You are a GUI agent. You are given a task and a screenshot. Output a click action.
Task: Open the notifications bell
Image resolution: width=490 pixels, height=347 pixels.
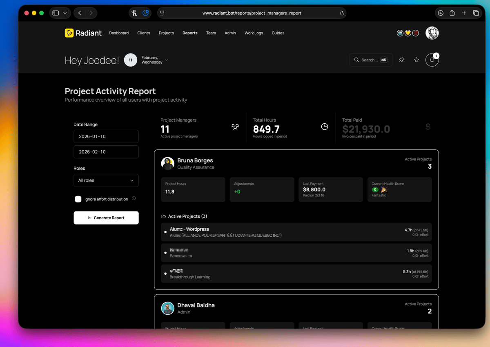tap(432, 60)
